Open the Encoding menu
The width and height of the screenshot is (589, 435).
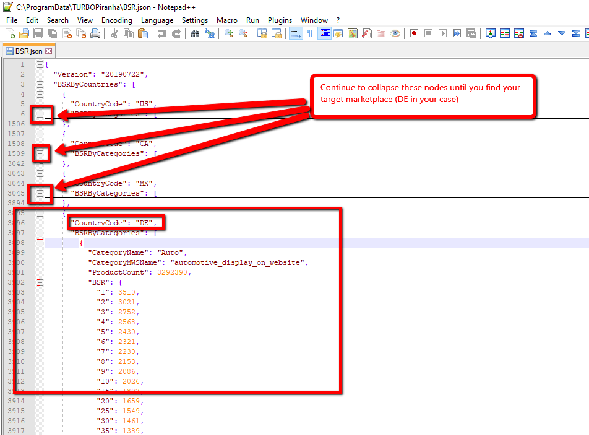117,20
